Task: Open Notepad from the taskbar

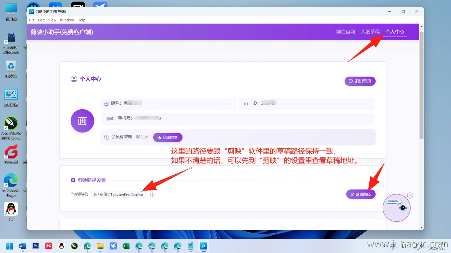Action: point(191,246)
